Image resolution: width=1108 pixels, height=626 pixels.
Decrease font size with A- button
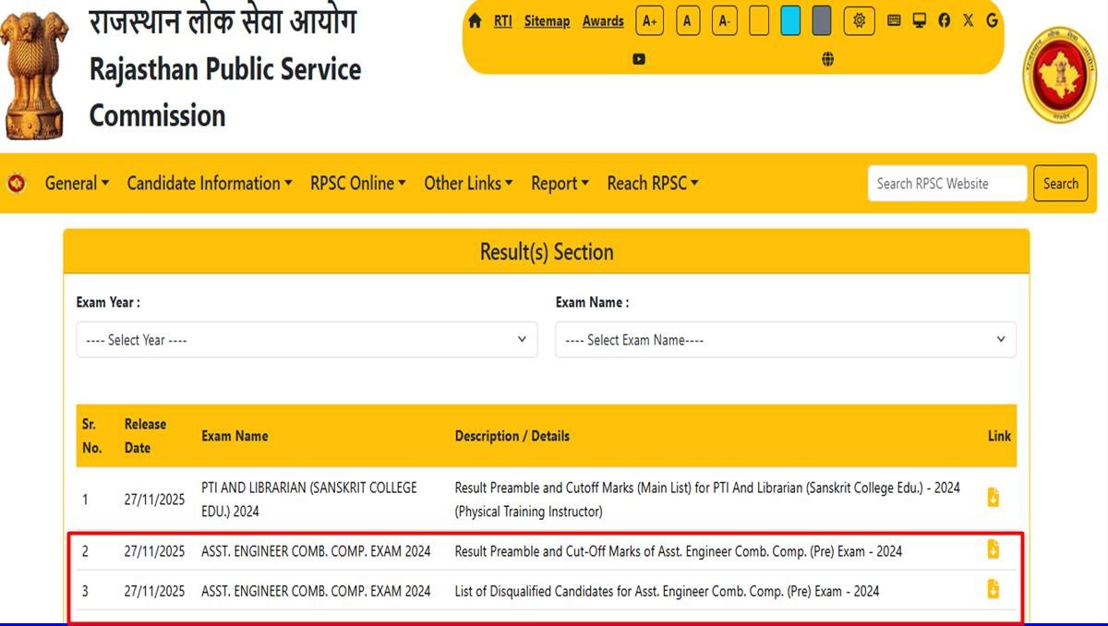click(x=725, y=20)
